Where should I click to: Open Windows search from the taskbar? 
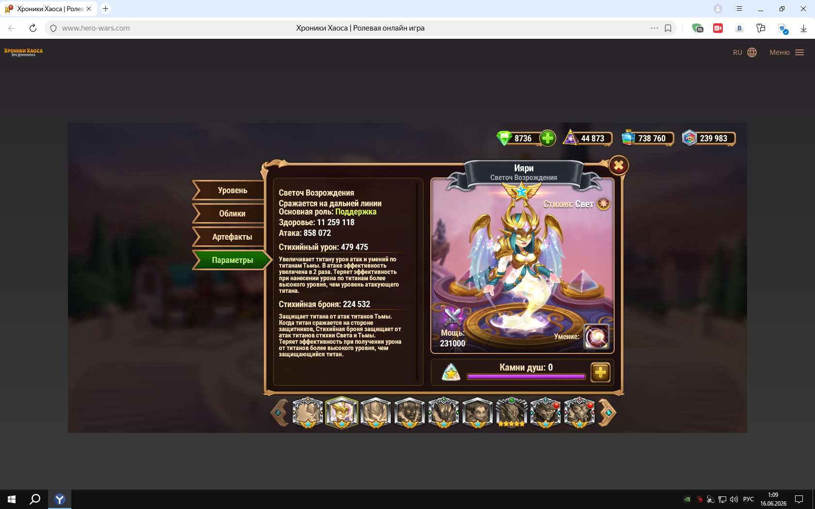(35, 499)
